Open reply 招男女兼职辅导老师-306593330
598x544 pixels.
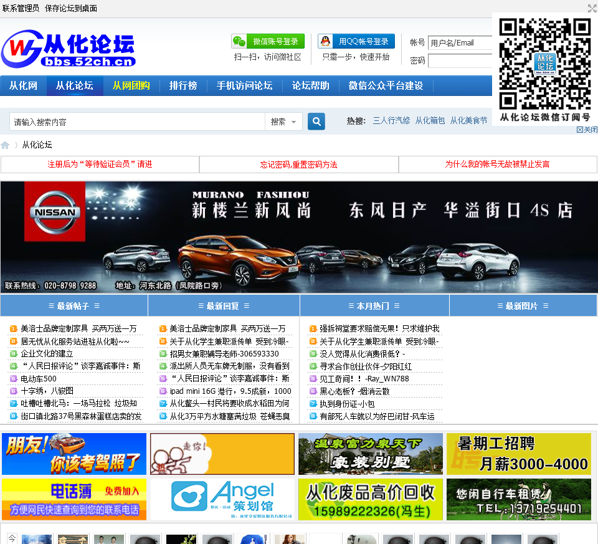[224, 354]
